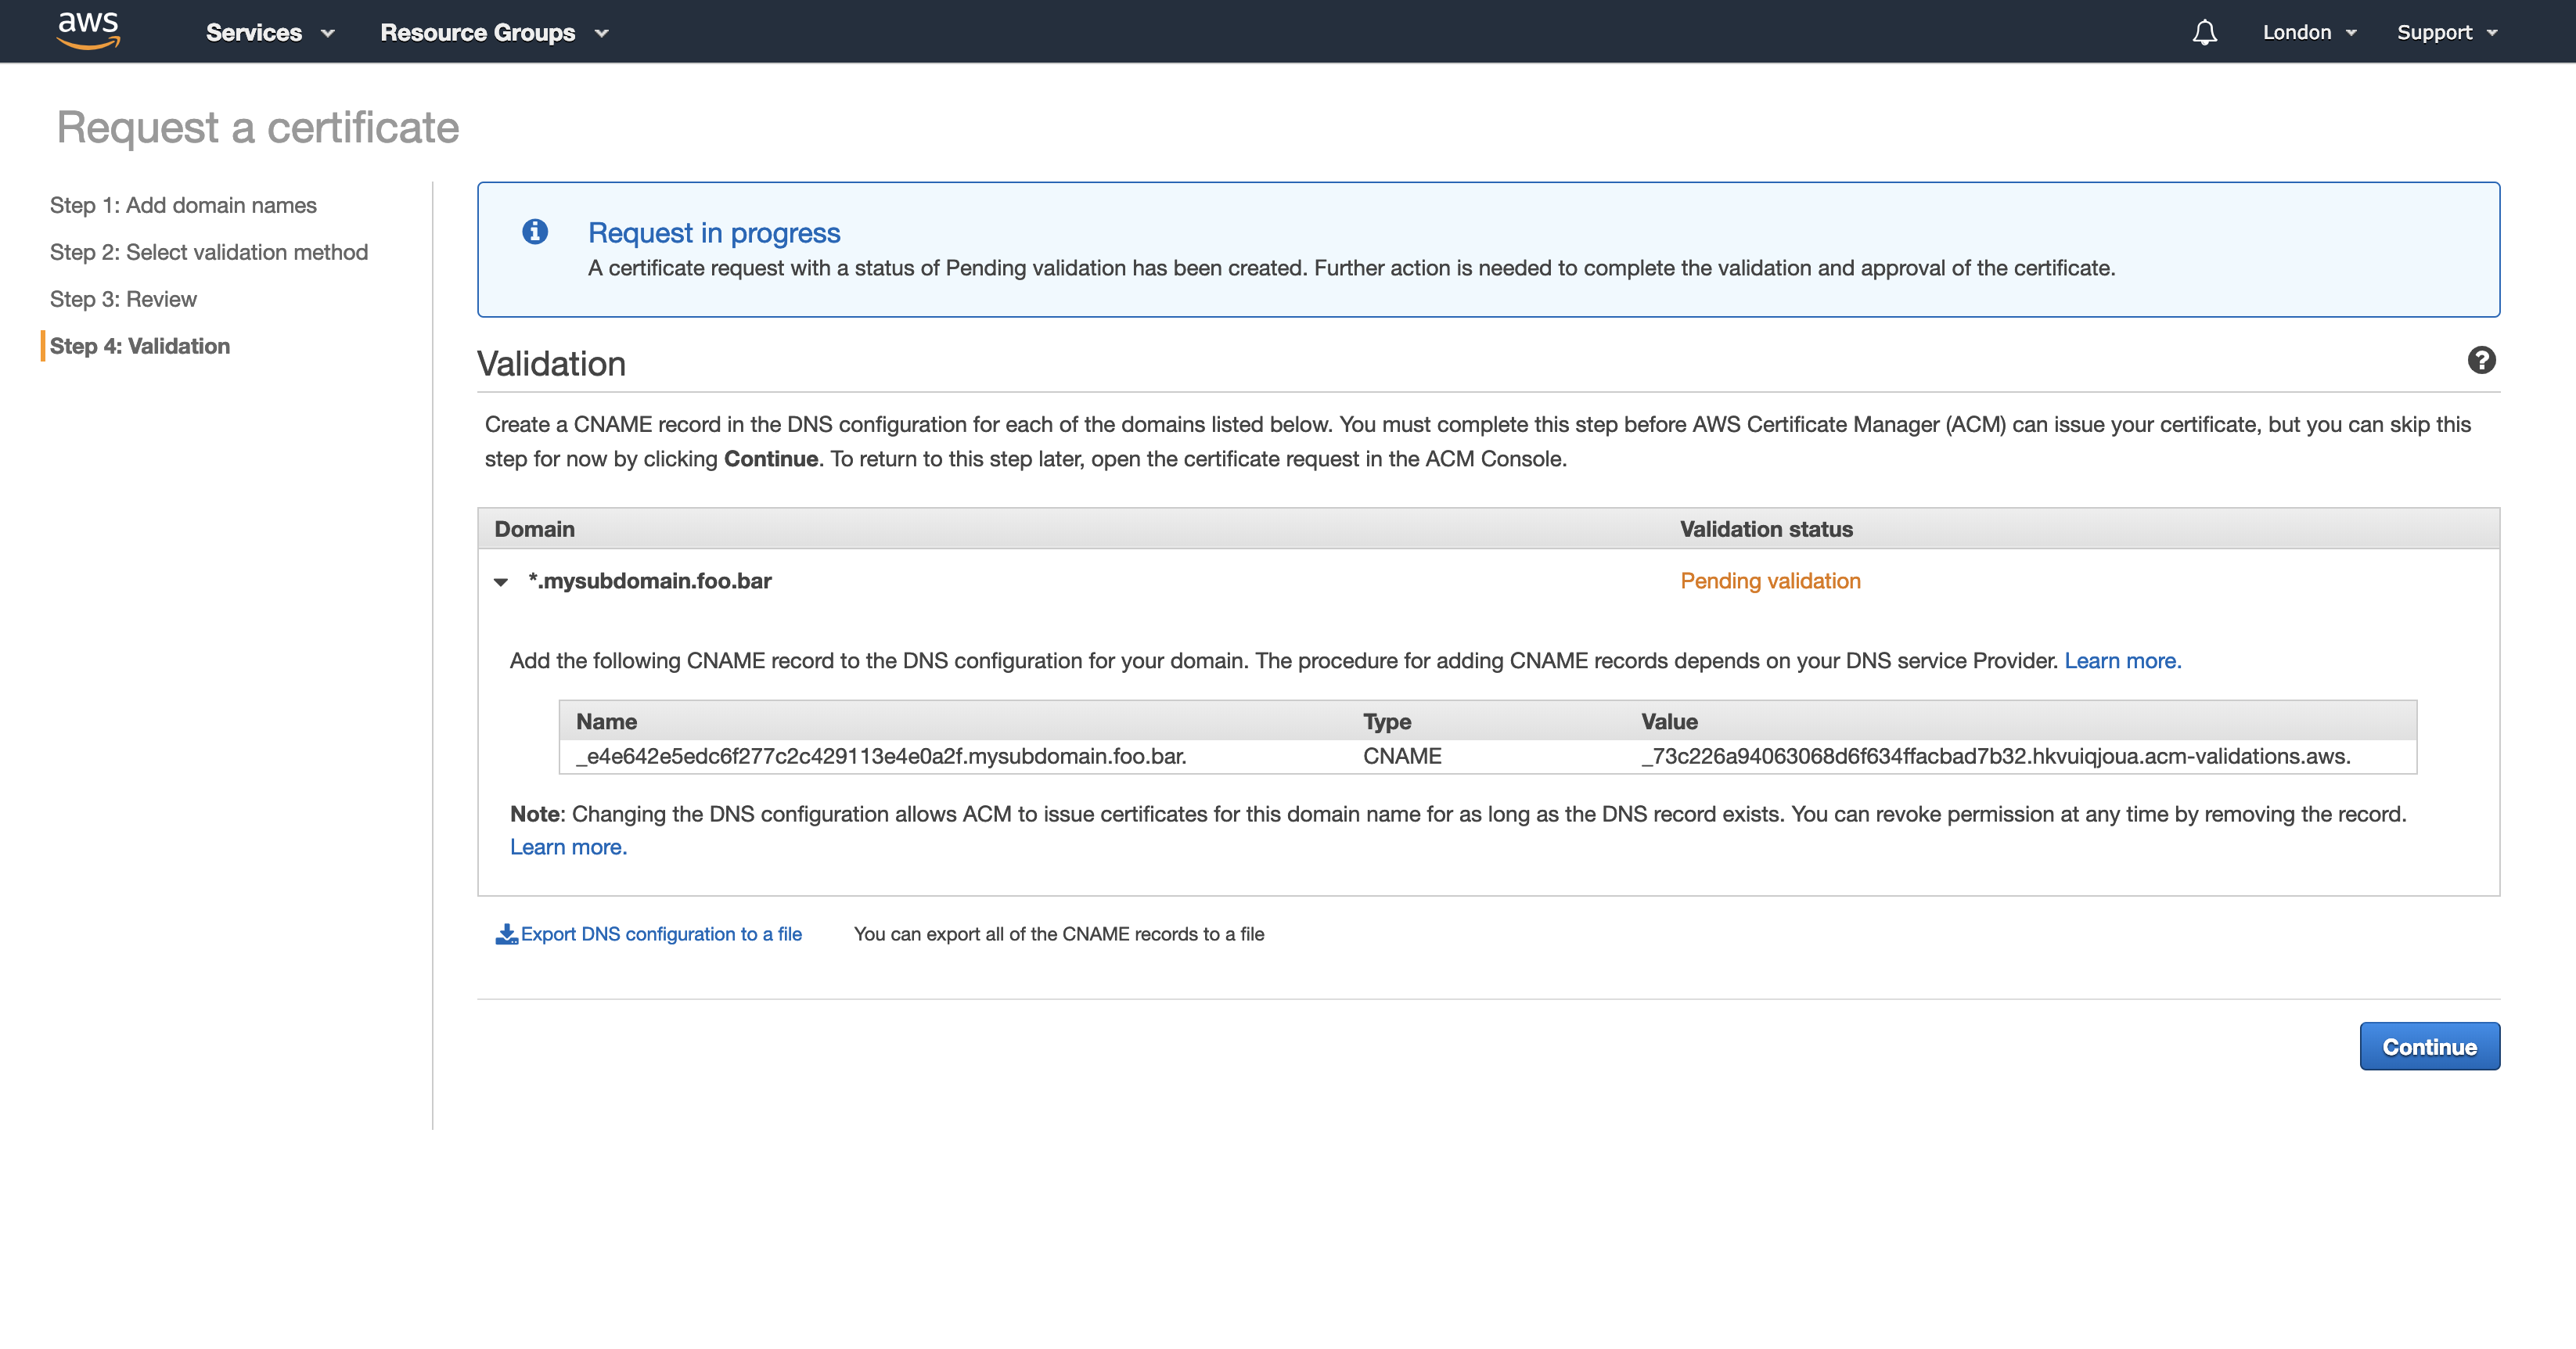
Task: Click Export DNS configuration to a file link
Action: coord(661,933)
